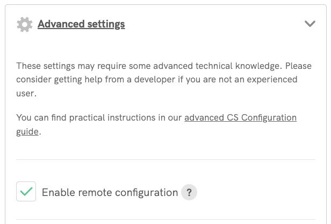Click the cog next to the section title
This screenshot has width=331, height=224.
pyautogui.click(x=25, y=24)
